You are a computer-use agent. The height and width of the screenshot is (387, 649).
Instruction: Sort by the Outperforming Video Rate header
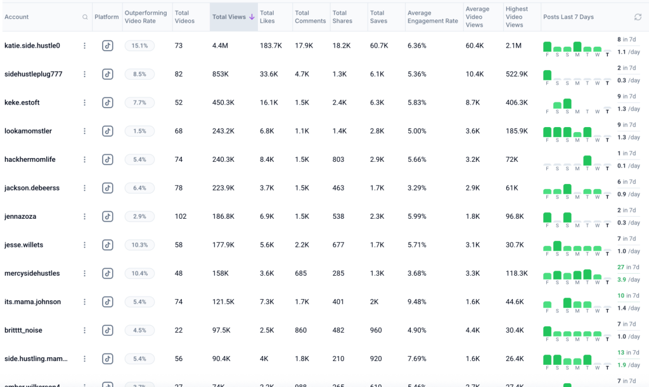146,17
